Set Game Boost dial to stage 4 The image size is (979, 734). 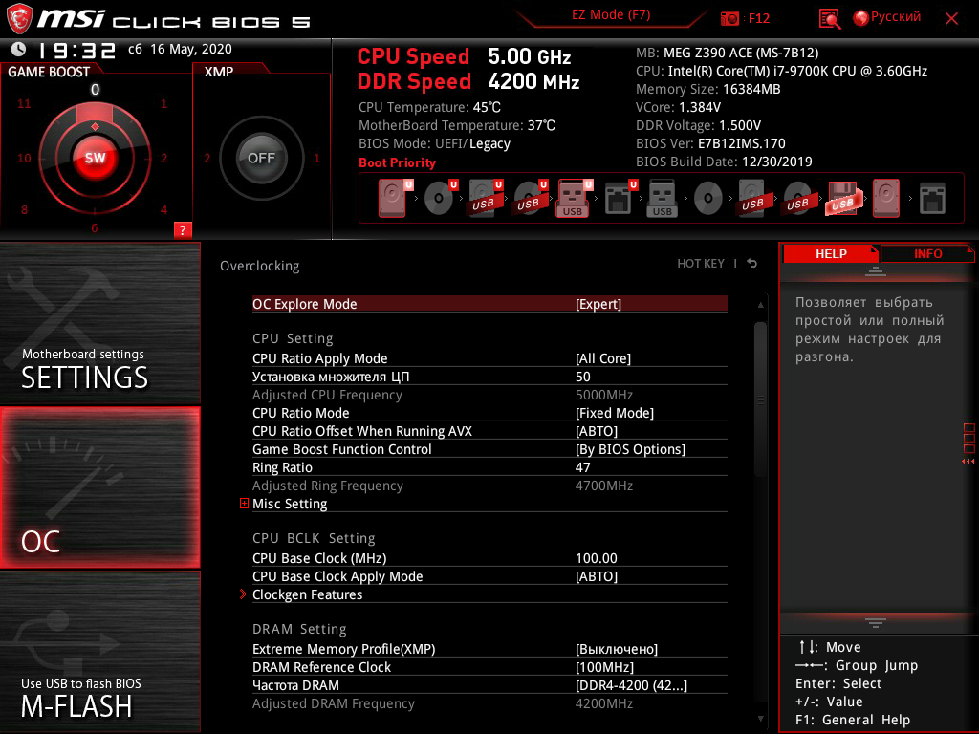(x=163, y=209)
